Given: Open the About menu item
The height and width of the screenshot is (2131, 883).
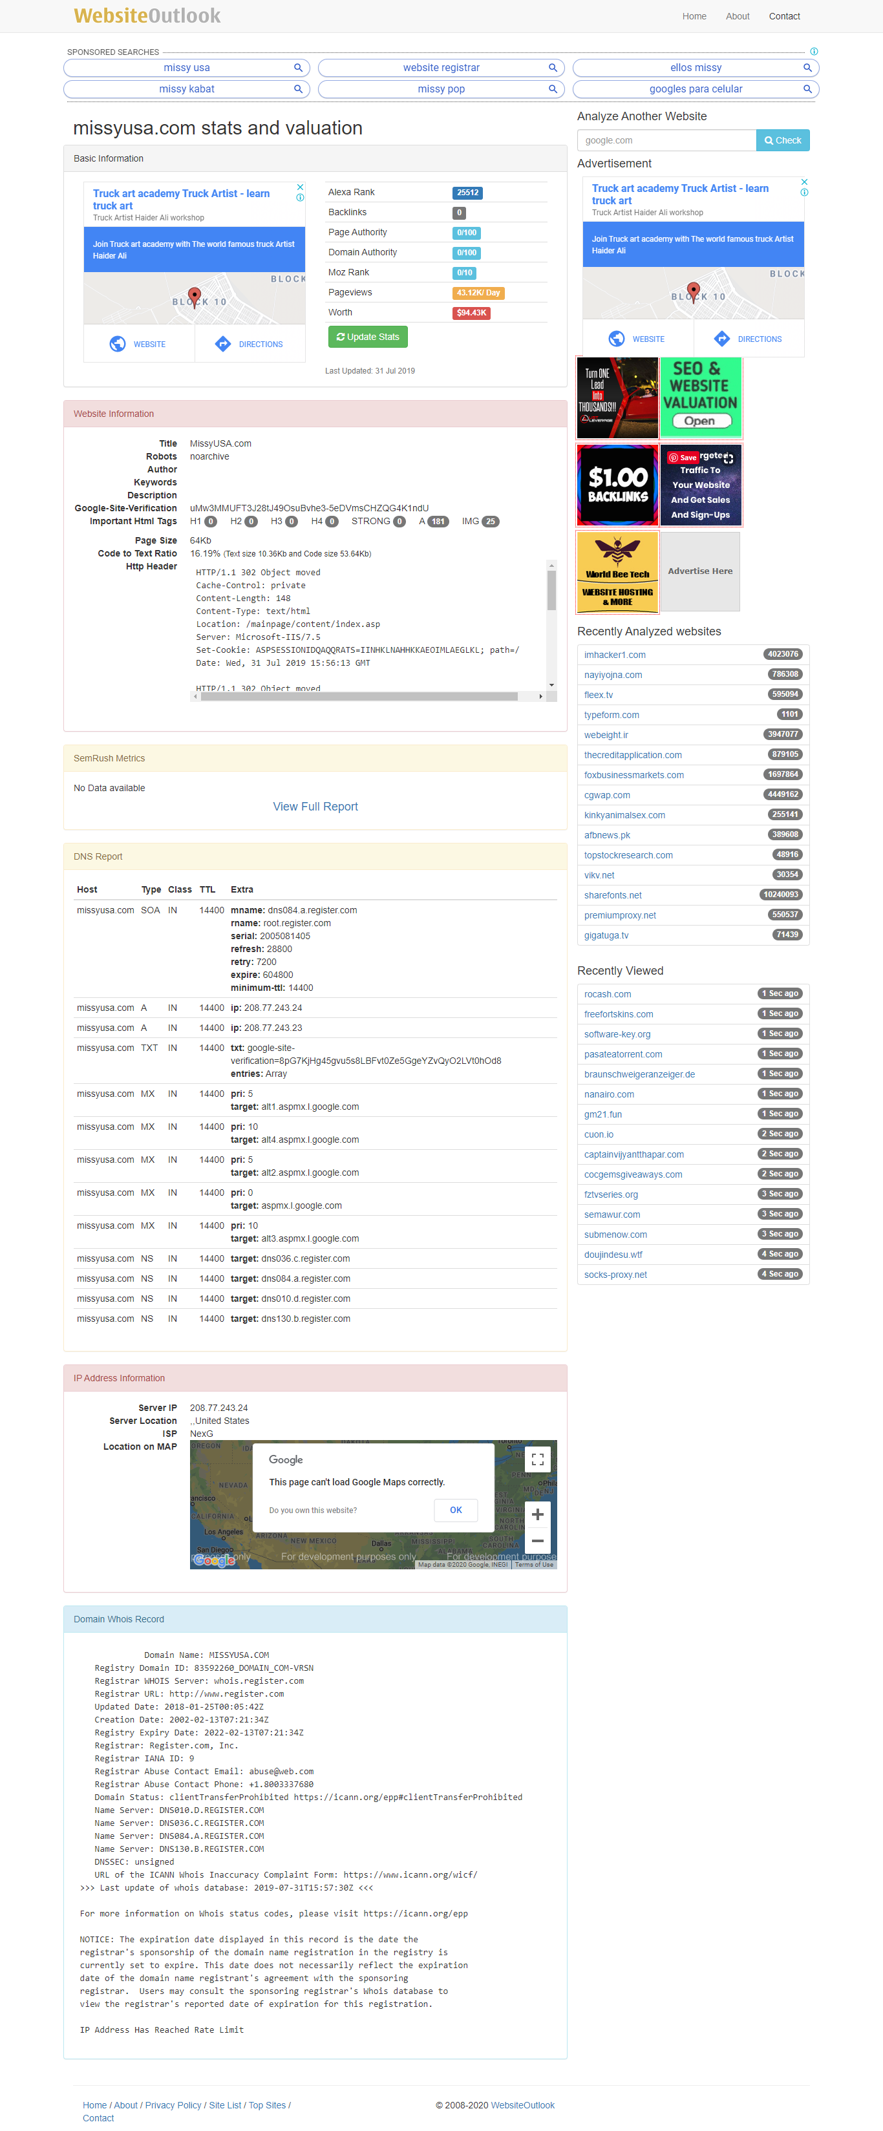Looking at the screenshot, I should point(738,16).
